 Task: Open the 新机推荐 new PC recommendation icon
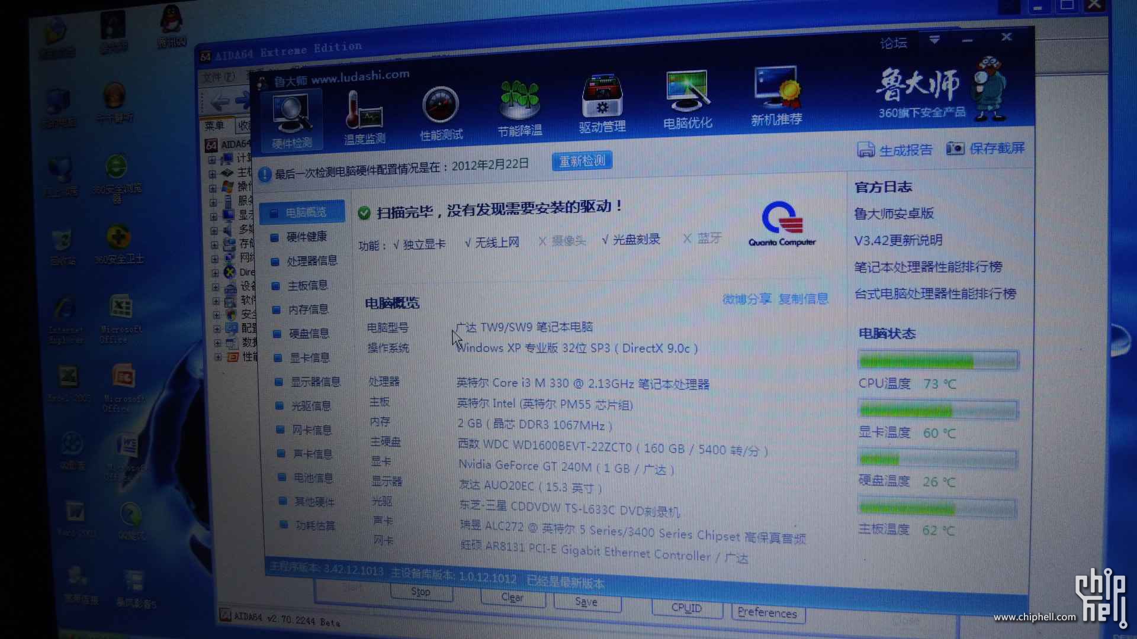tap(776, 96)
